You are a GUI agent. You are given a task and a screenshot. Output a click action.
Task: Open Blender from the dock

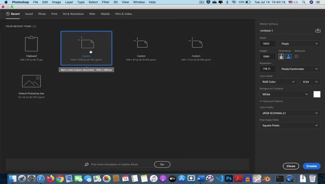point(266,178)
